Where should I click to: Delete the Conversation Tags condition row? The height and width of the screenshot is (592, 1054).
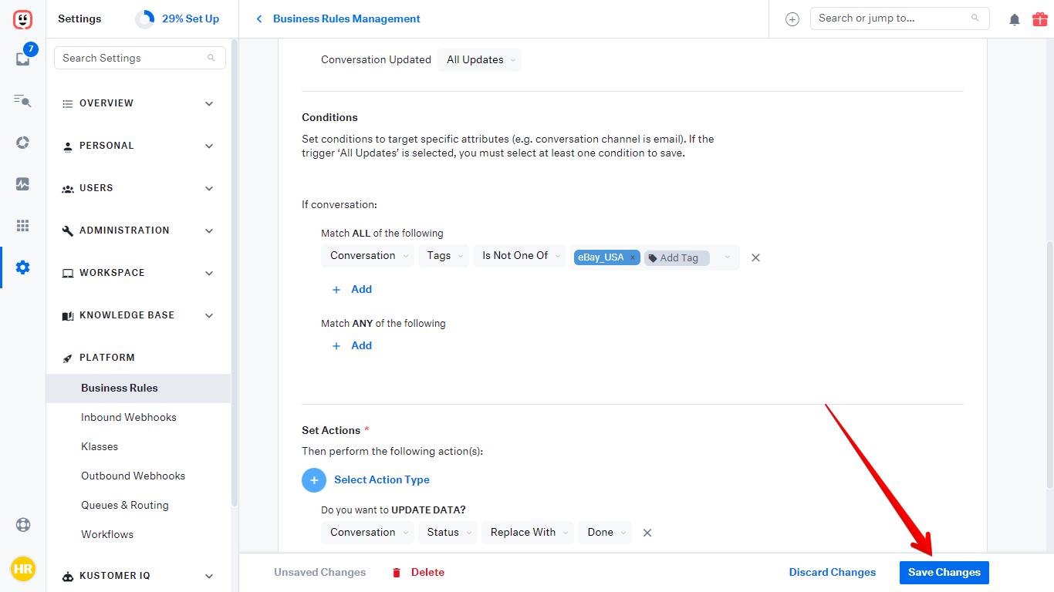(x=755, y=257)
